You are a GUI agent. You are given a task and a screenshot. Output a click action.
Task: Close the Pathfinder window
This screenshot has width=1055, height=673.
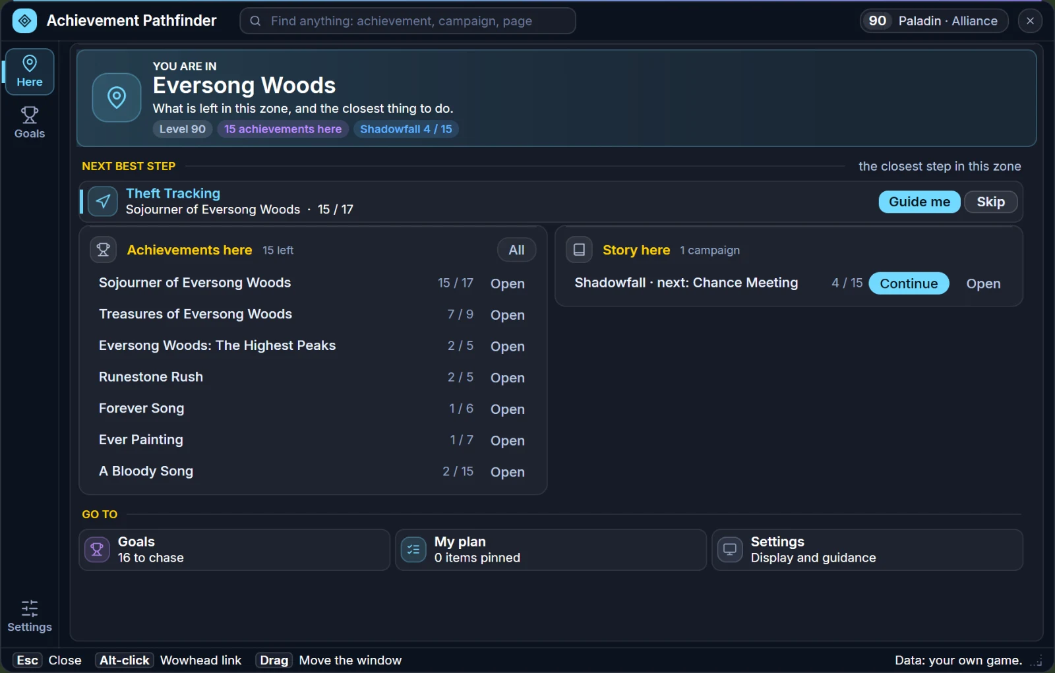pos(1030,21)
